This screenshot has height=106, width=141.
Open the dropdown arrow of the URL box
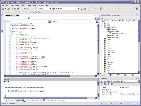(29, 18)
